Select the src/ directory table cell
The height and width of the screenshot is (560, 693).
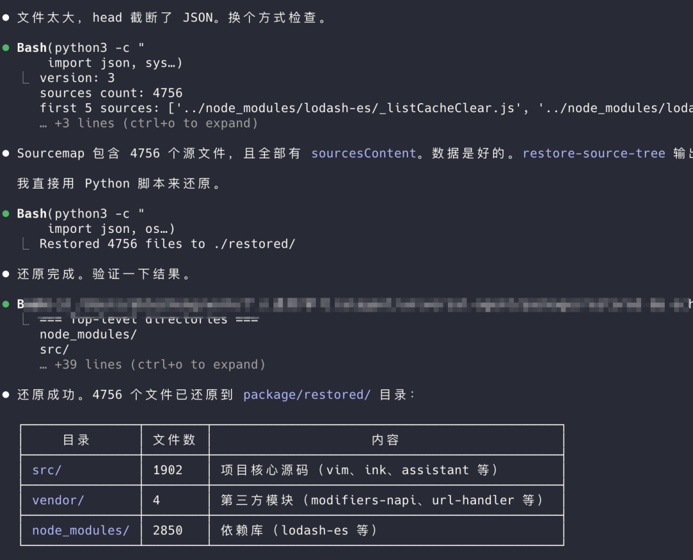point(81,470)
